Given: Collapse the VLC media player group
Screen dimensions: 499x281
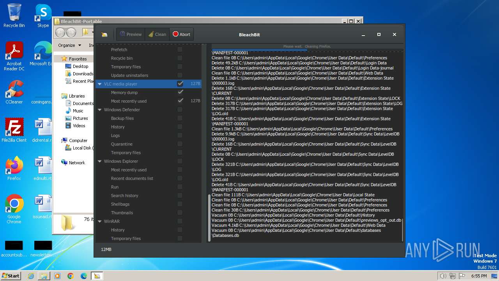Looking at the screenshot, I should pyautogui.click(x=100, y=84).
